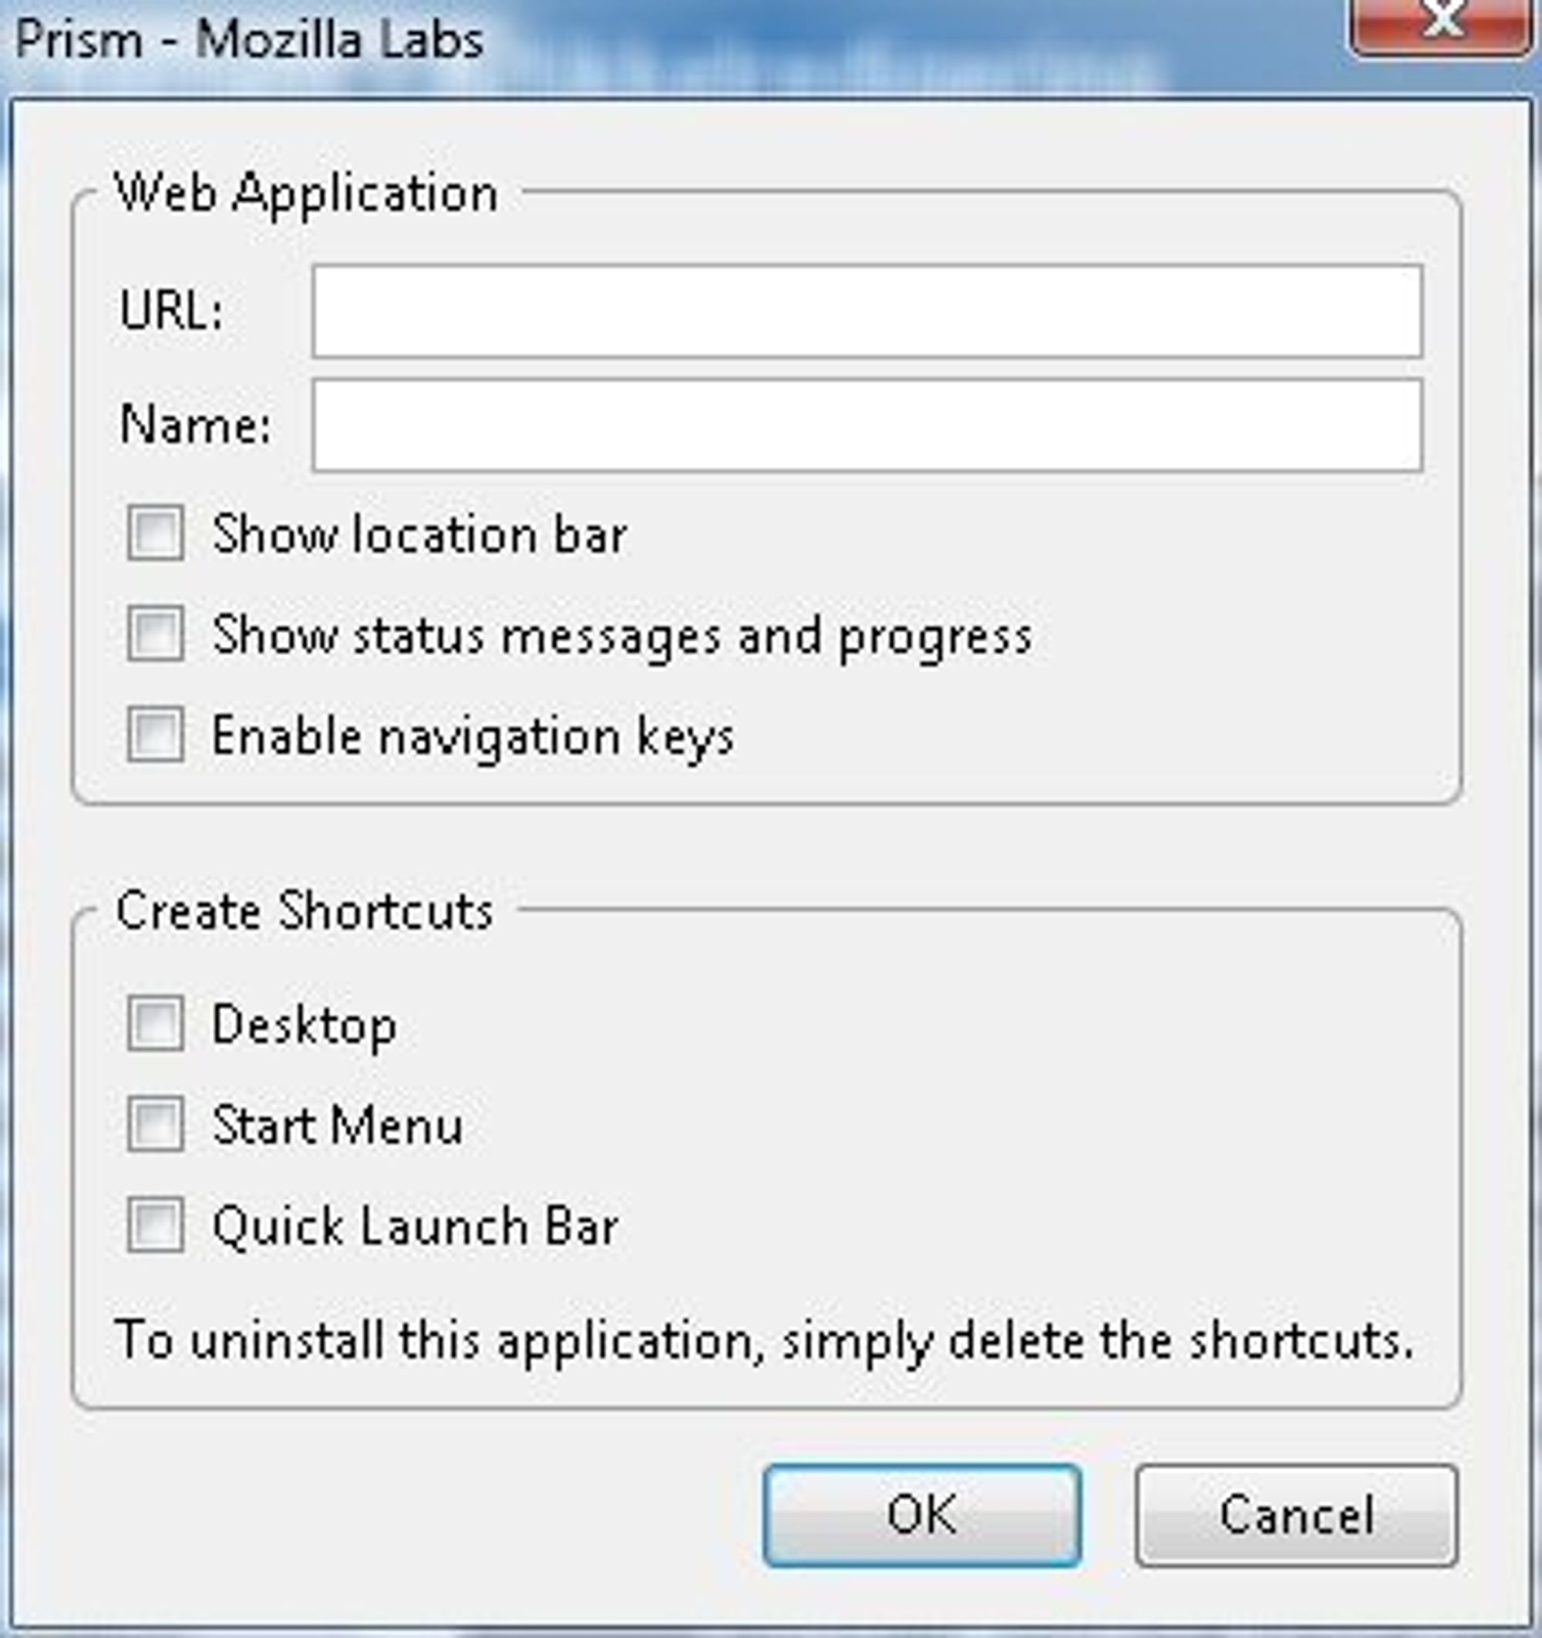The image size is (1542, 1638).
Task: Enable the Show location bar checkbox
Action: point(155,533)
